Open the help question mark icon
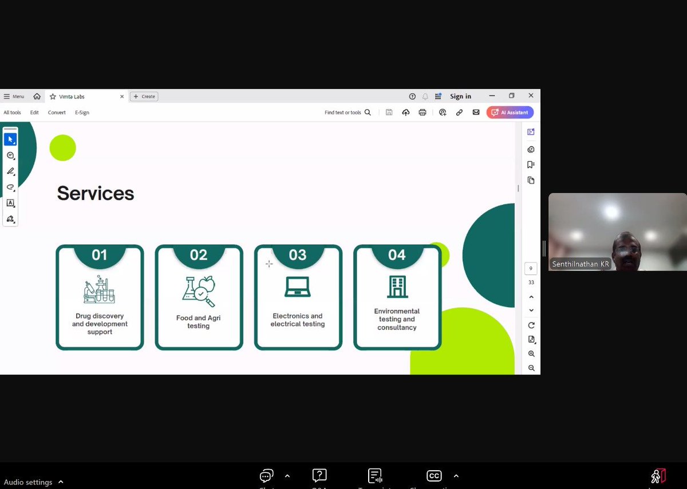The image size is (687, 489). pyautogui.click(x=412, y=97)
